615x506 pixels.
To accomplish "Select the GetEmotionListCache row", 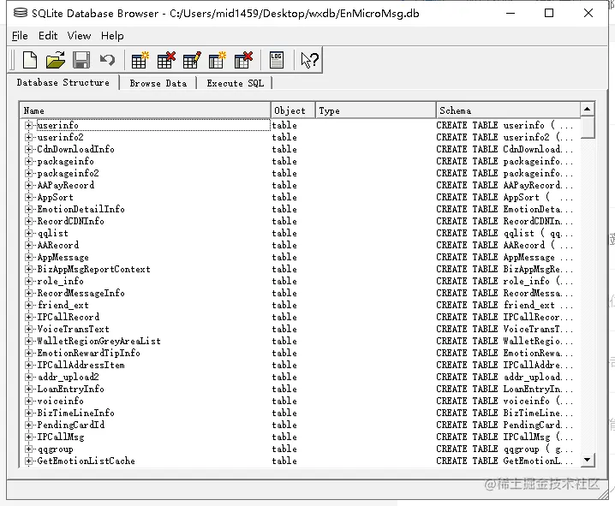I will point(300,461).
